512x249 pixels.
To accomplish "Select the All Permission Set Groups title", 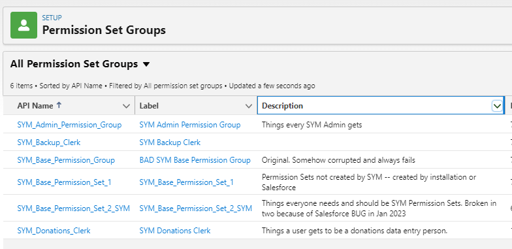I will pos(74,64).
